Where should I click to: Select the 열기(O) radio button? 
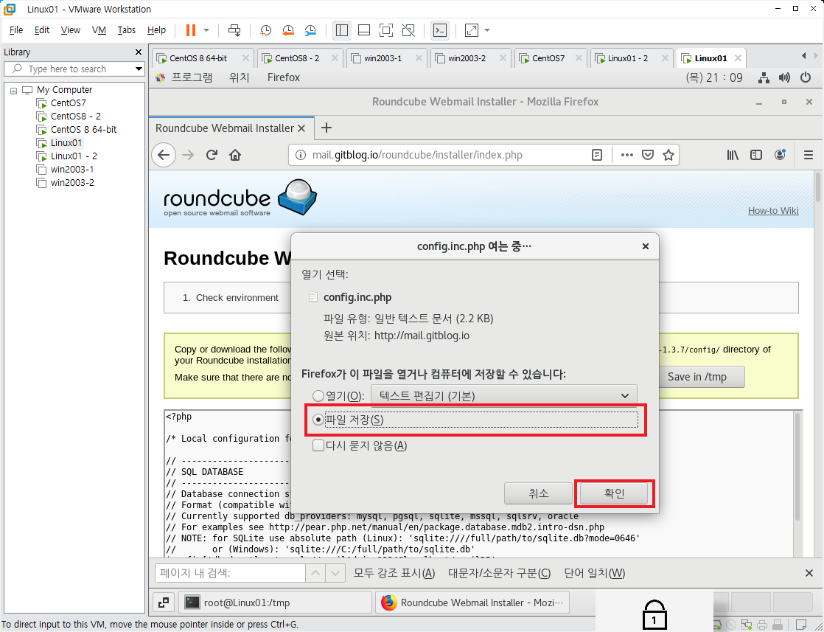click(318, 395)
